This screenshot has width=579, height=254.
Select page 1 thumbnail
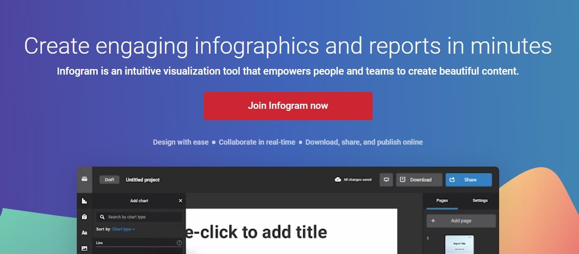459,245
